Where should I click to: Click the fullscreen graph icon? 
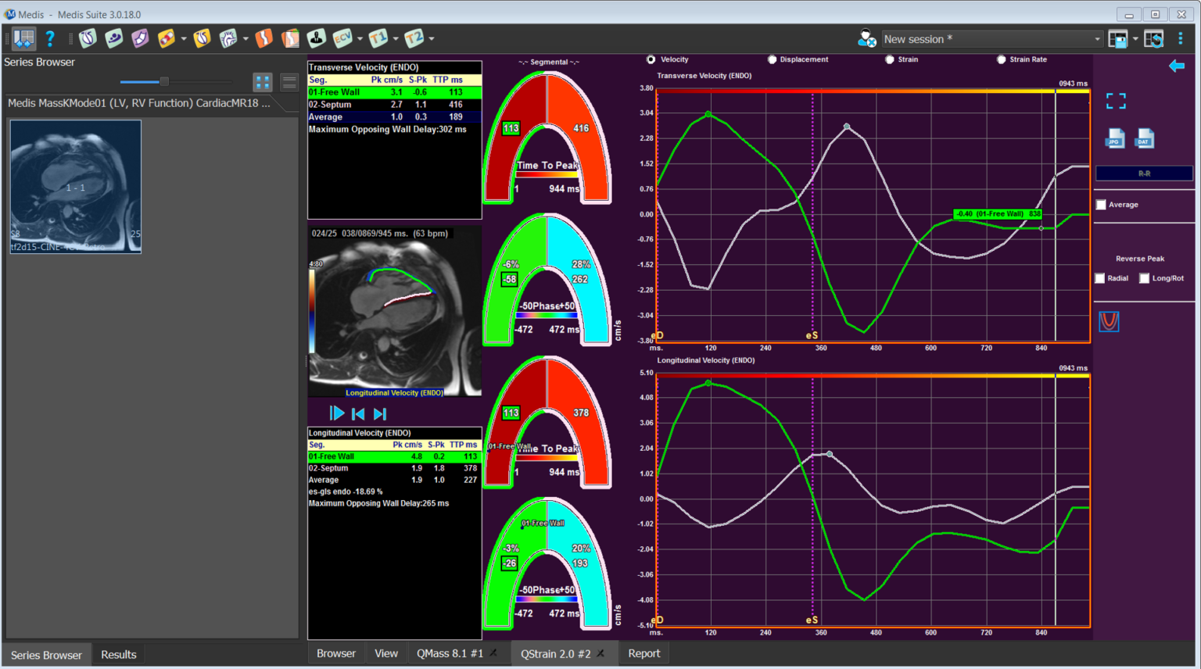tap(1116, 100)
